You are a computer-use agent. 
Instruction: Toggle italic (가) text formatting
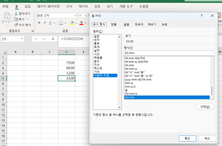pyautogui.click(x=45, y=23)
